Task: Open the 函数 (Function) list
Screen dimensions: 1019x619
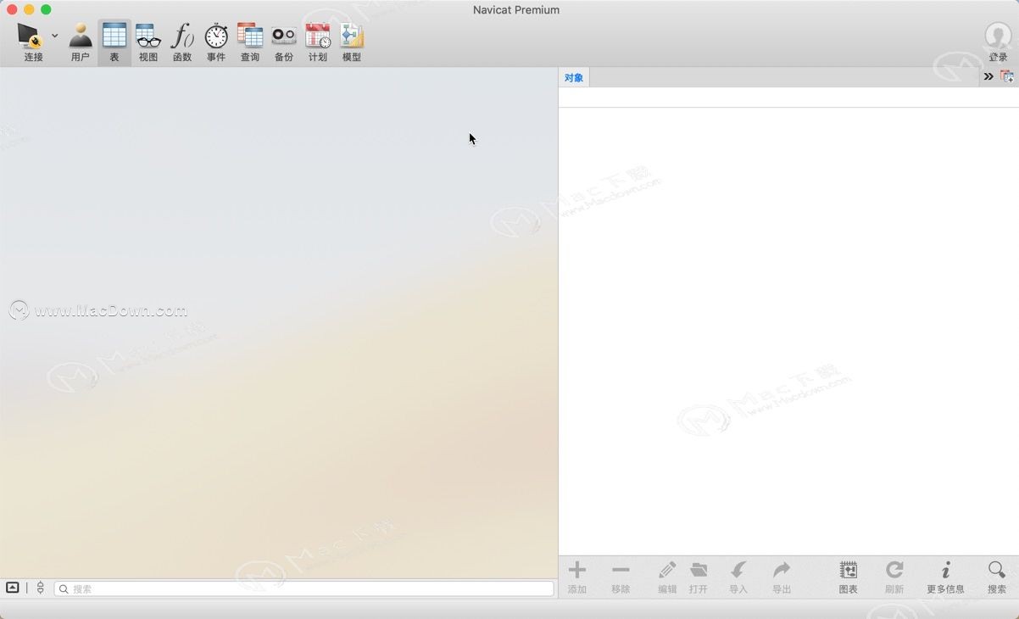Action: [182, 42]
